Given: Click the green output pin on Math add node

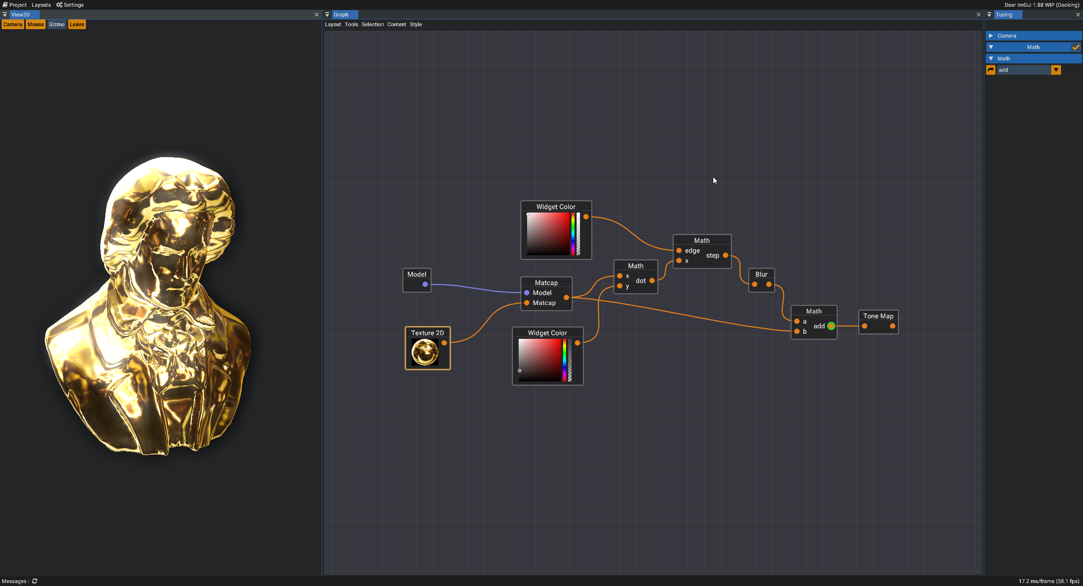Looking at the screenshot, I should (831, 326).
